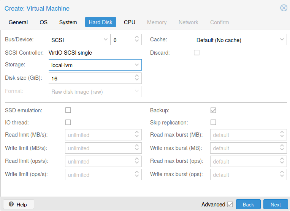Expand the Cache mode dropdown

click(282, 40)
